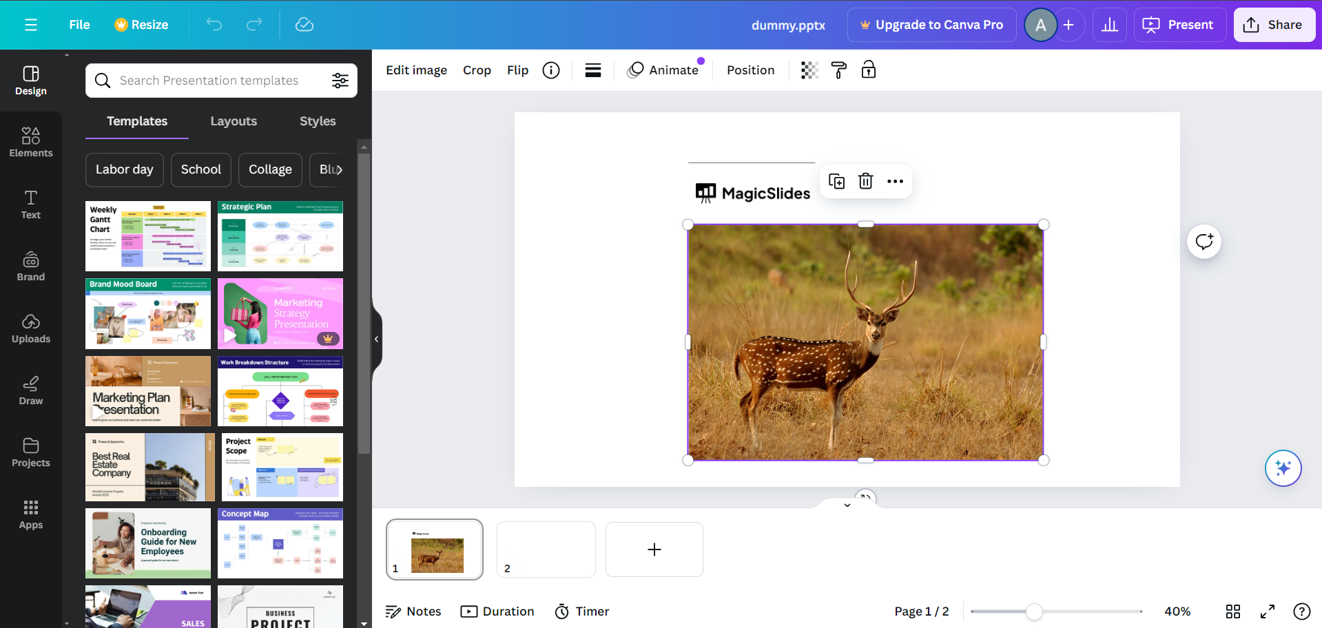Click the zoom slider handle
This screenshot has width=1322, height=628.
click(1033, 611)
